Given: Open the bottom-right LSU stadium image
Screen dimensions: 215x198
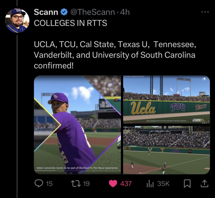Looking at the screenshot, I should (x=167, y=150).
